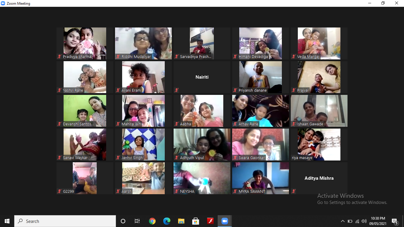Select Veda Margaj's video tile
404x227 pixels.
click(319, 43)
